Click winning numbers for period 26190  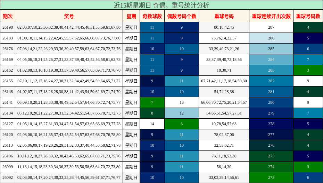coord(69,27)
